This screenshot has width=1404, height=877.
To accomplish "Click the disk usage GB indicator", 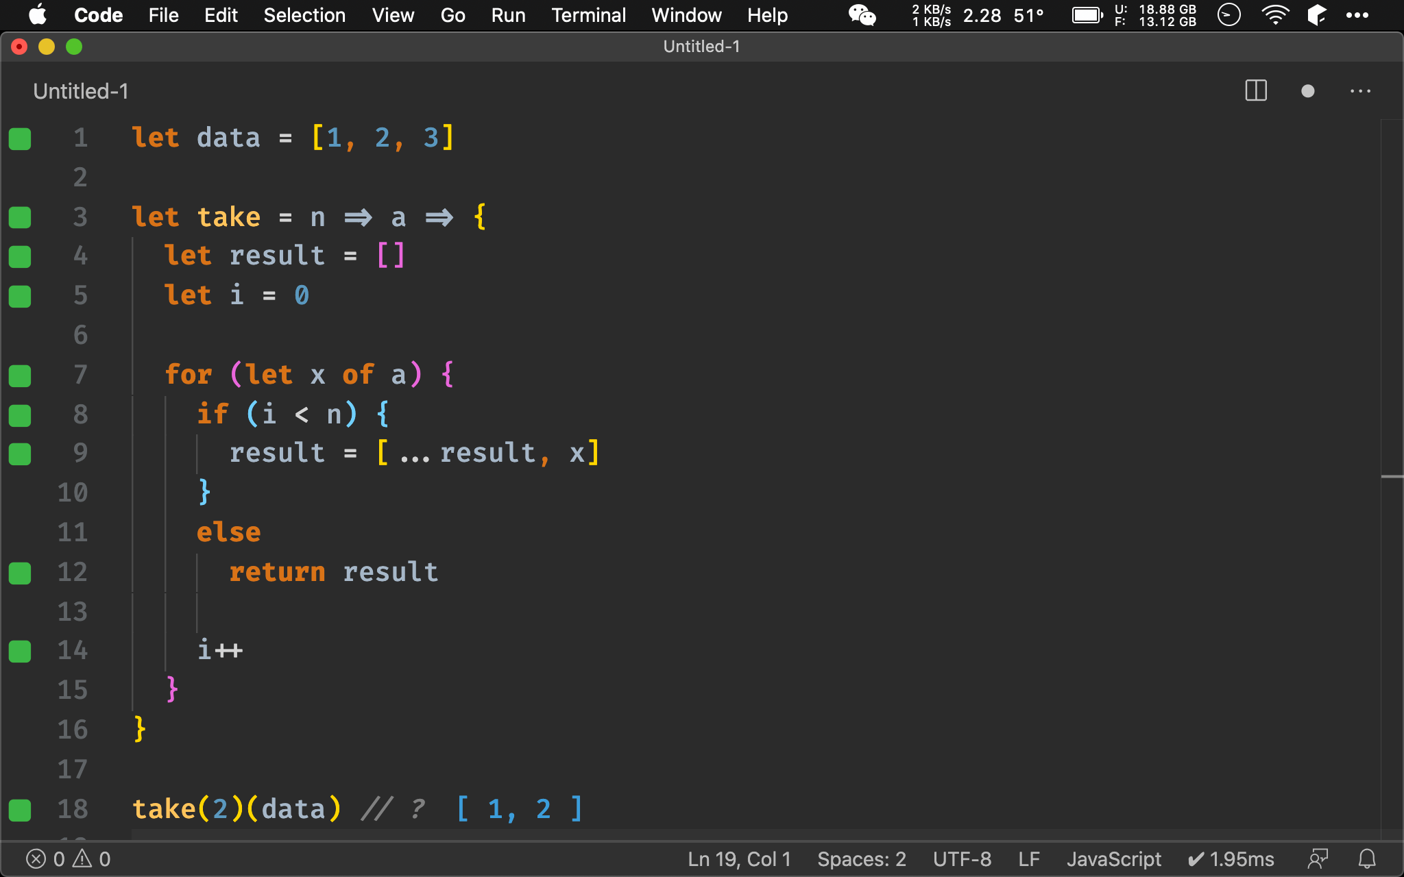I will coord(1155,15).
